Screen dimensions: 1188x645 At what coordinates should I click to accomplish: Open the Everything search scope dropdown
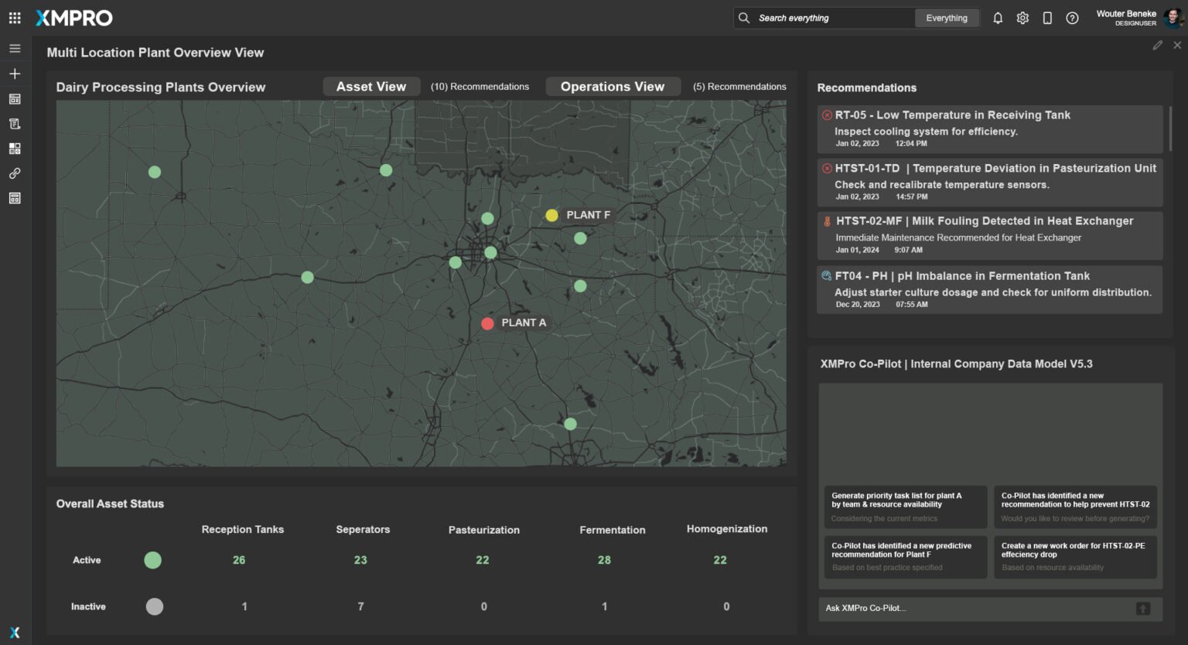coord(946,18)
